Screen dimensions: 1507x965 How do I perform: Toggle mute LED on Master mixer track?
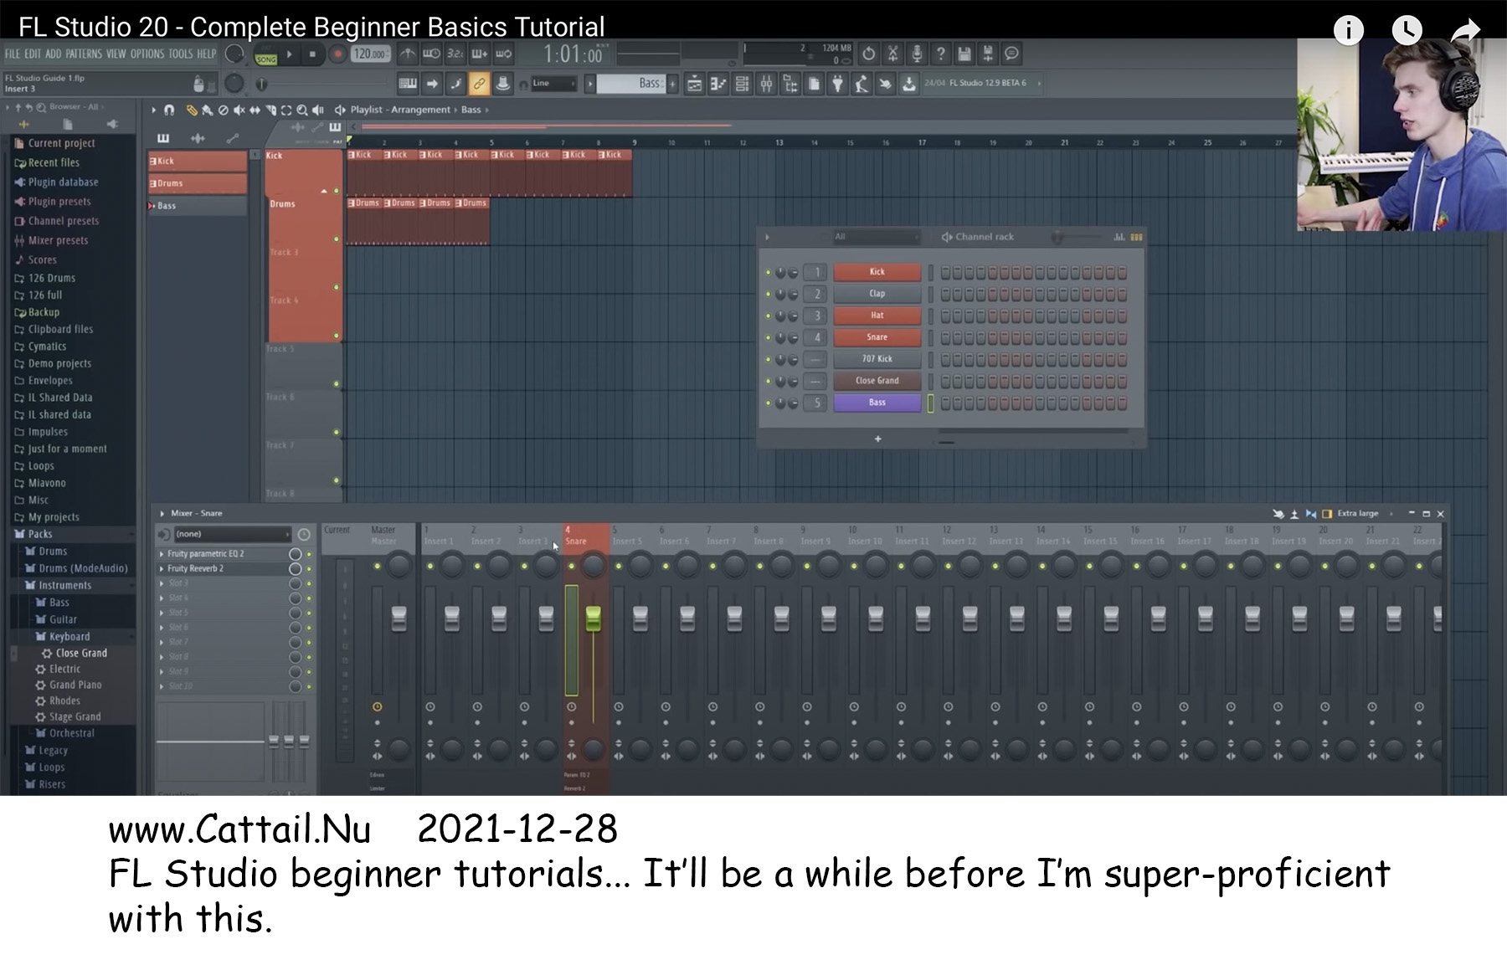coord(378,567)
